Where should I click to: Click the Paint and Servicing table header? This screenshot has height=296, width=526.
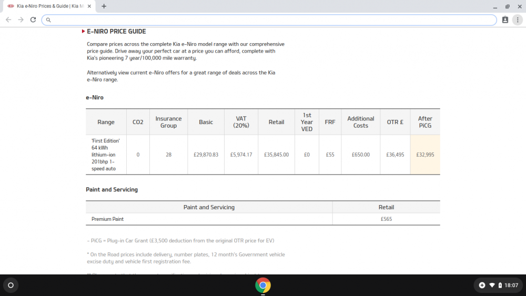pos(209,207)
